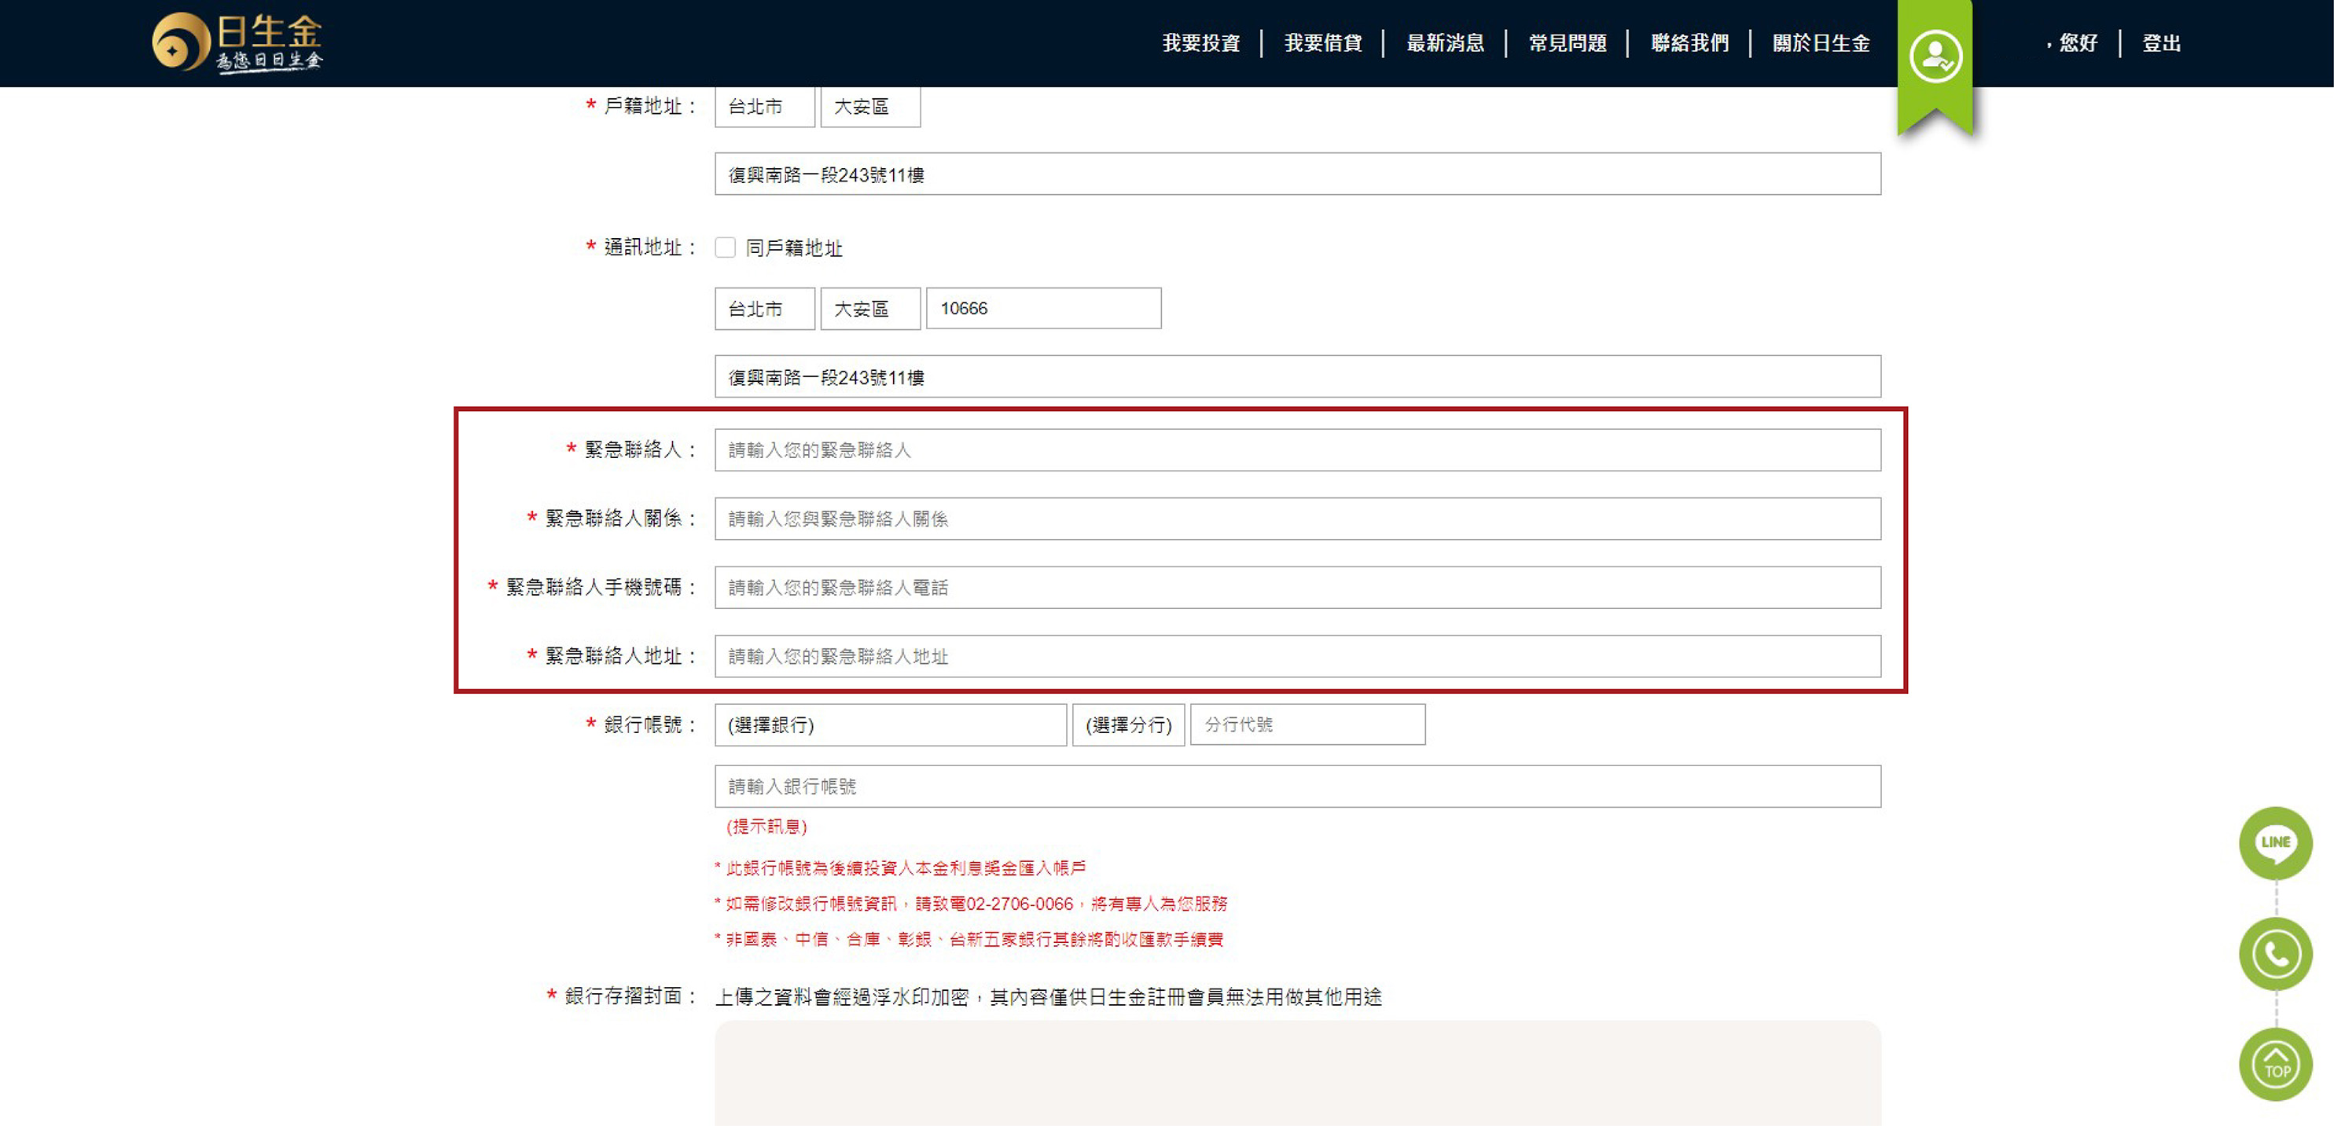Check the 同戶籍地址 checkbox

pyautogui.click(x=725, y=248)
